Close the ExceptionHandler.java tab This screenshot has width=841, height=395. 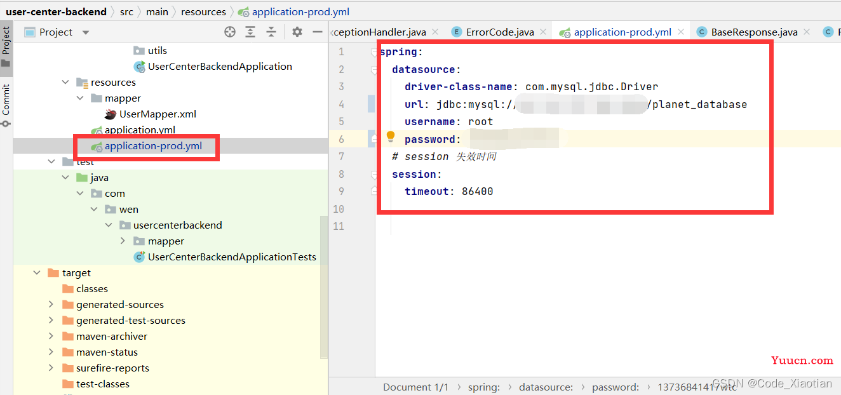tap(436, 32)
